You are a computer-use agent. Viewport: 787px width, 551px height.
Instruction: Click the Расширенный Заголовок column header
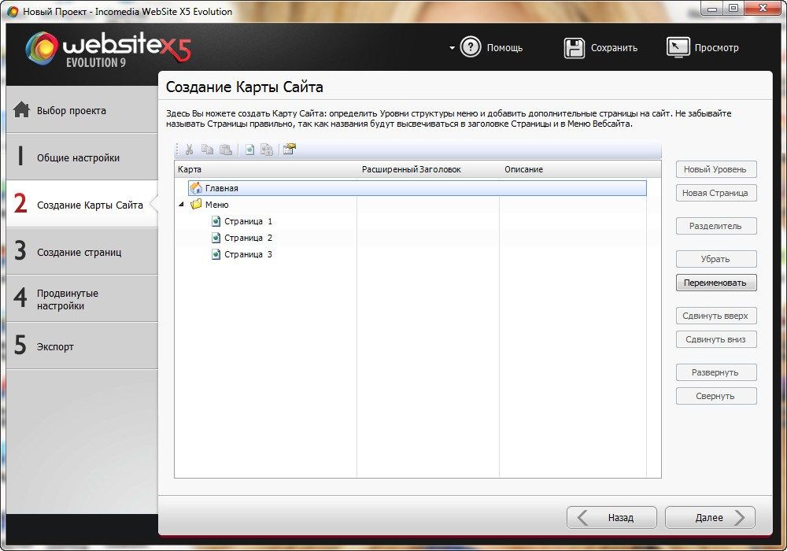[x=412, y=169]
